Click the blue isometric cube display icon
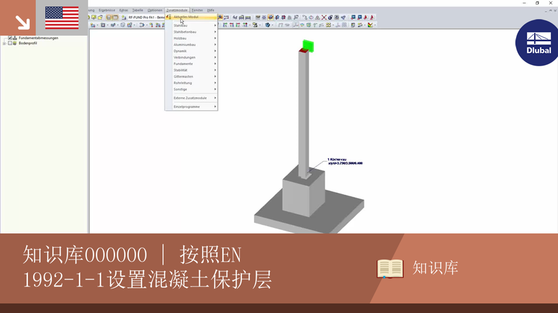Viewport: 558px width, 313px height. [x=268, y=25]
